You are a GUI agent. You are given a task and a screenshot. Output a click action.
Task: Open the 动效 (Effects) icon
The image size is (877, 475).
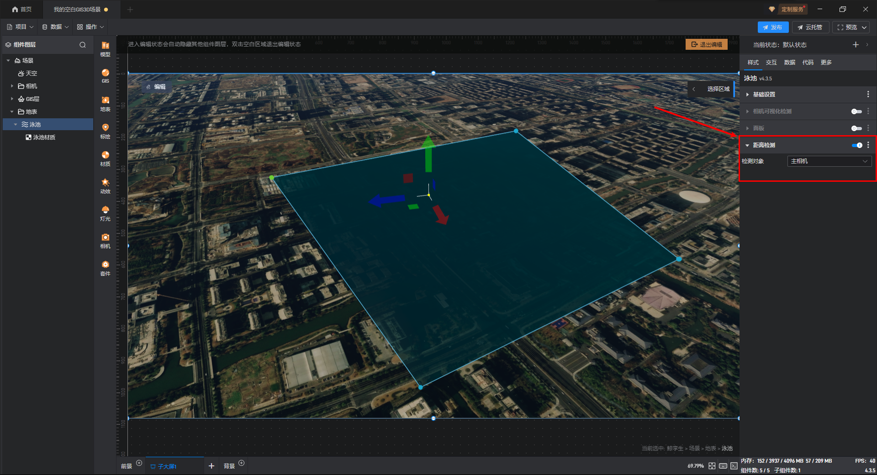[105, 185]
